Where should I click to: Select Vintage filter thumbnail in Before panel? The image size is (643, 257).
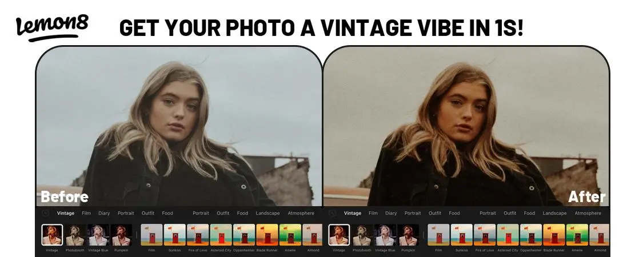coord(52,235)
